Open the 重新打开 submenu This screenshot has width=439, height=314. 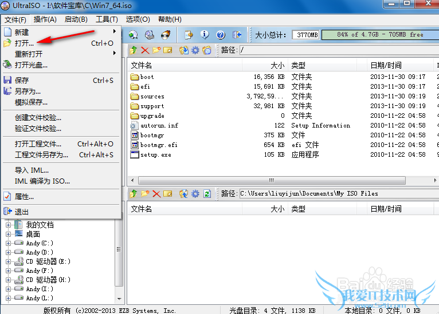tap(61, 54)
